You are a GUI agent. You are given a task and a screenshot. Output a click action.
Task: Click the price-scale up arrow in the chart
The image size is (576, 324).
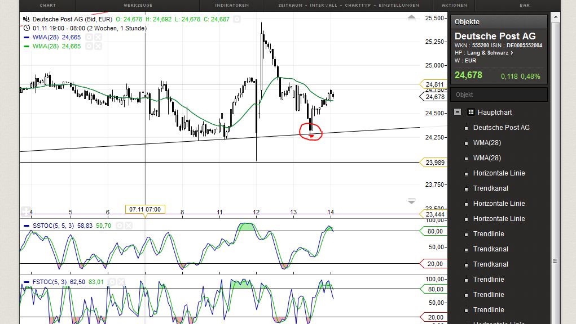point(411,17)
